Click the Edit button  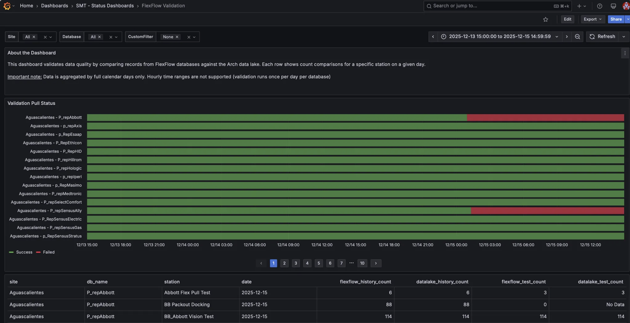(x=567, y=19)
